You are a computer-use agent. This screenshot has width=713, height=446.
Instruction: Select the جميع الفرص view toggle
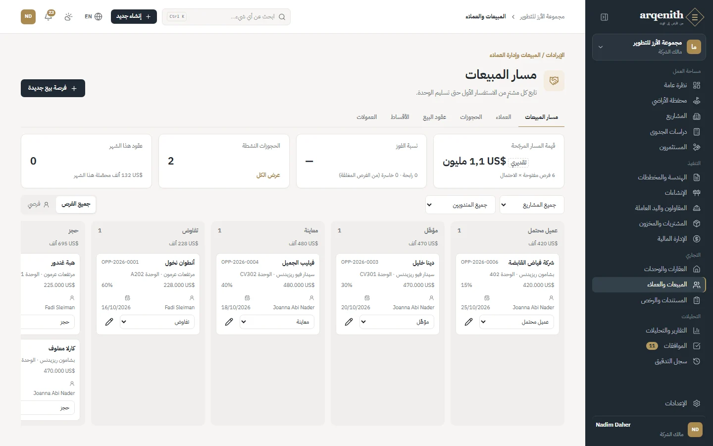pyautogui.click(x=76, y=204)
